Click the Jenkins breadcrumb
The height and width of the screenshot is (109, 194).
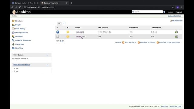[15, 16]
